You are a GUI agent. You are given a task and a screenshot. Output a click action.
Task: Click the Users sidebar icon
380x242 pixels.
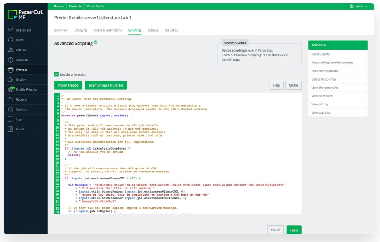(11, 40)
